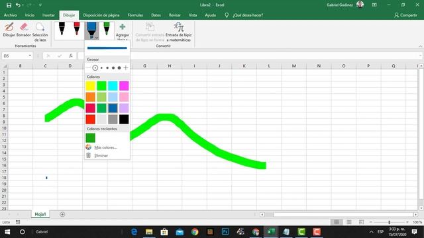Open the Archivo tab
424x238 pixels.
point(11,15)
